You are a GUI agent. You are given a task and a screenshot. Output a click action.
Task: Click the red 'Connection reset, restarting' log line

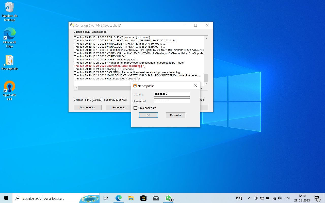[x=110, y=66]
